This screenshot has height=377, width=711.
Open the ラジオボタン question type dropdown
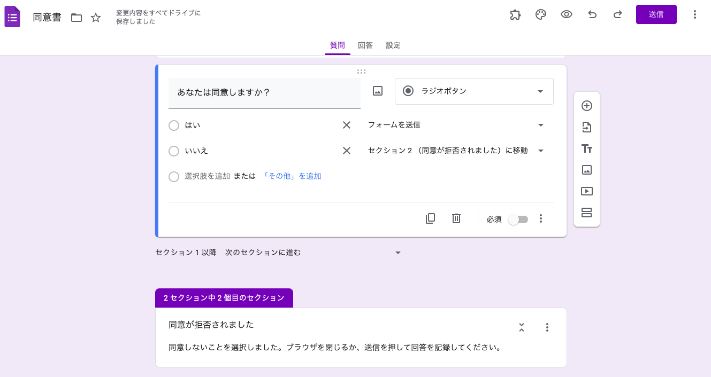[473, 91]
